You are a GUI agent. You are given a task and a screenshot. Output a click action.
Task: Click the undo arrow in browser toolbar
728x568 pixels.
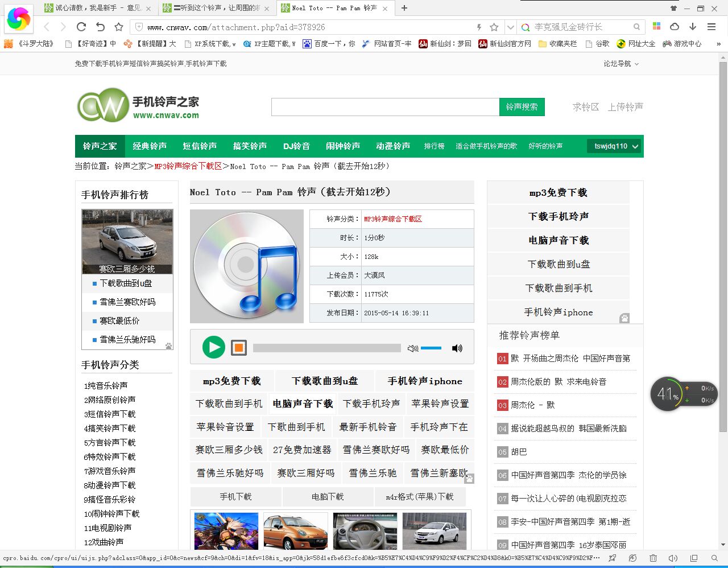[x=100, y=27]
